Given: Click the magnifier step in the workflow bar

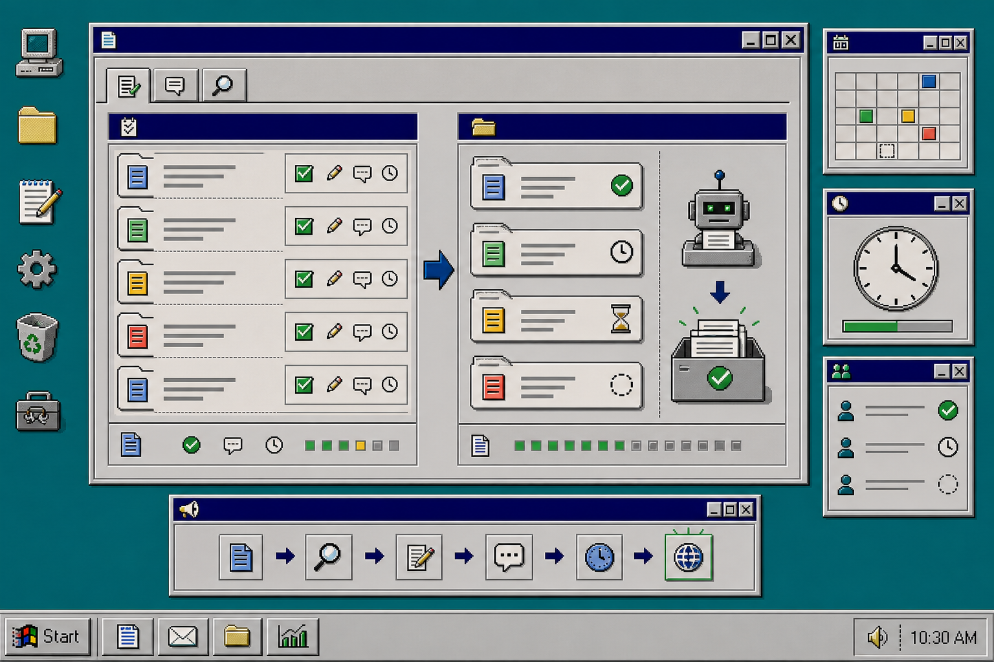Looking at the screenshot, I should coord(329,557).
